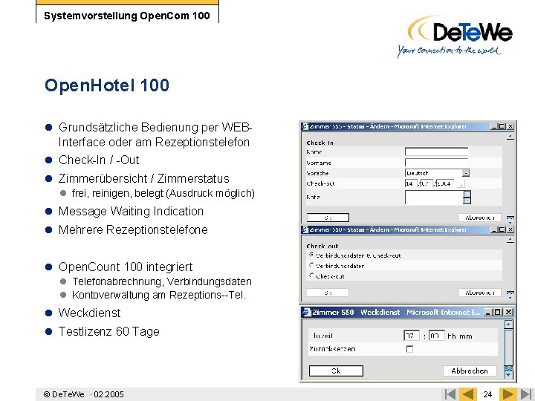Screen dimensions: 535x401
Task: Click the Notiz field scroll-up arrow
Action: click(467, 193)
